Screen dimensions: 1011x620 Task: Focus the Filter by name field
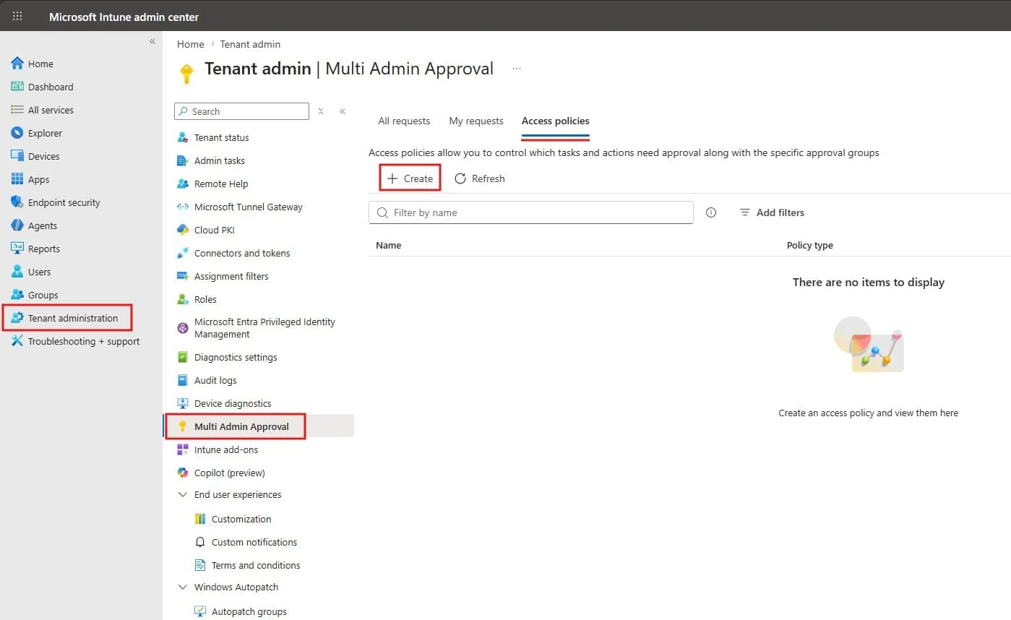(531, 212)
